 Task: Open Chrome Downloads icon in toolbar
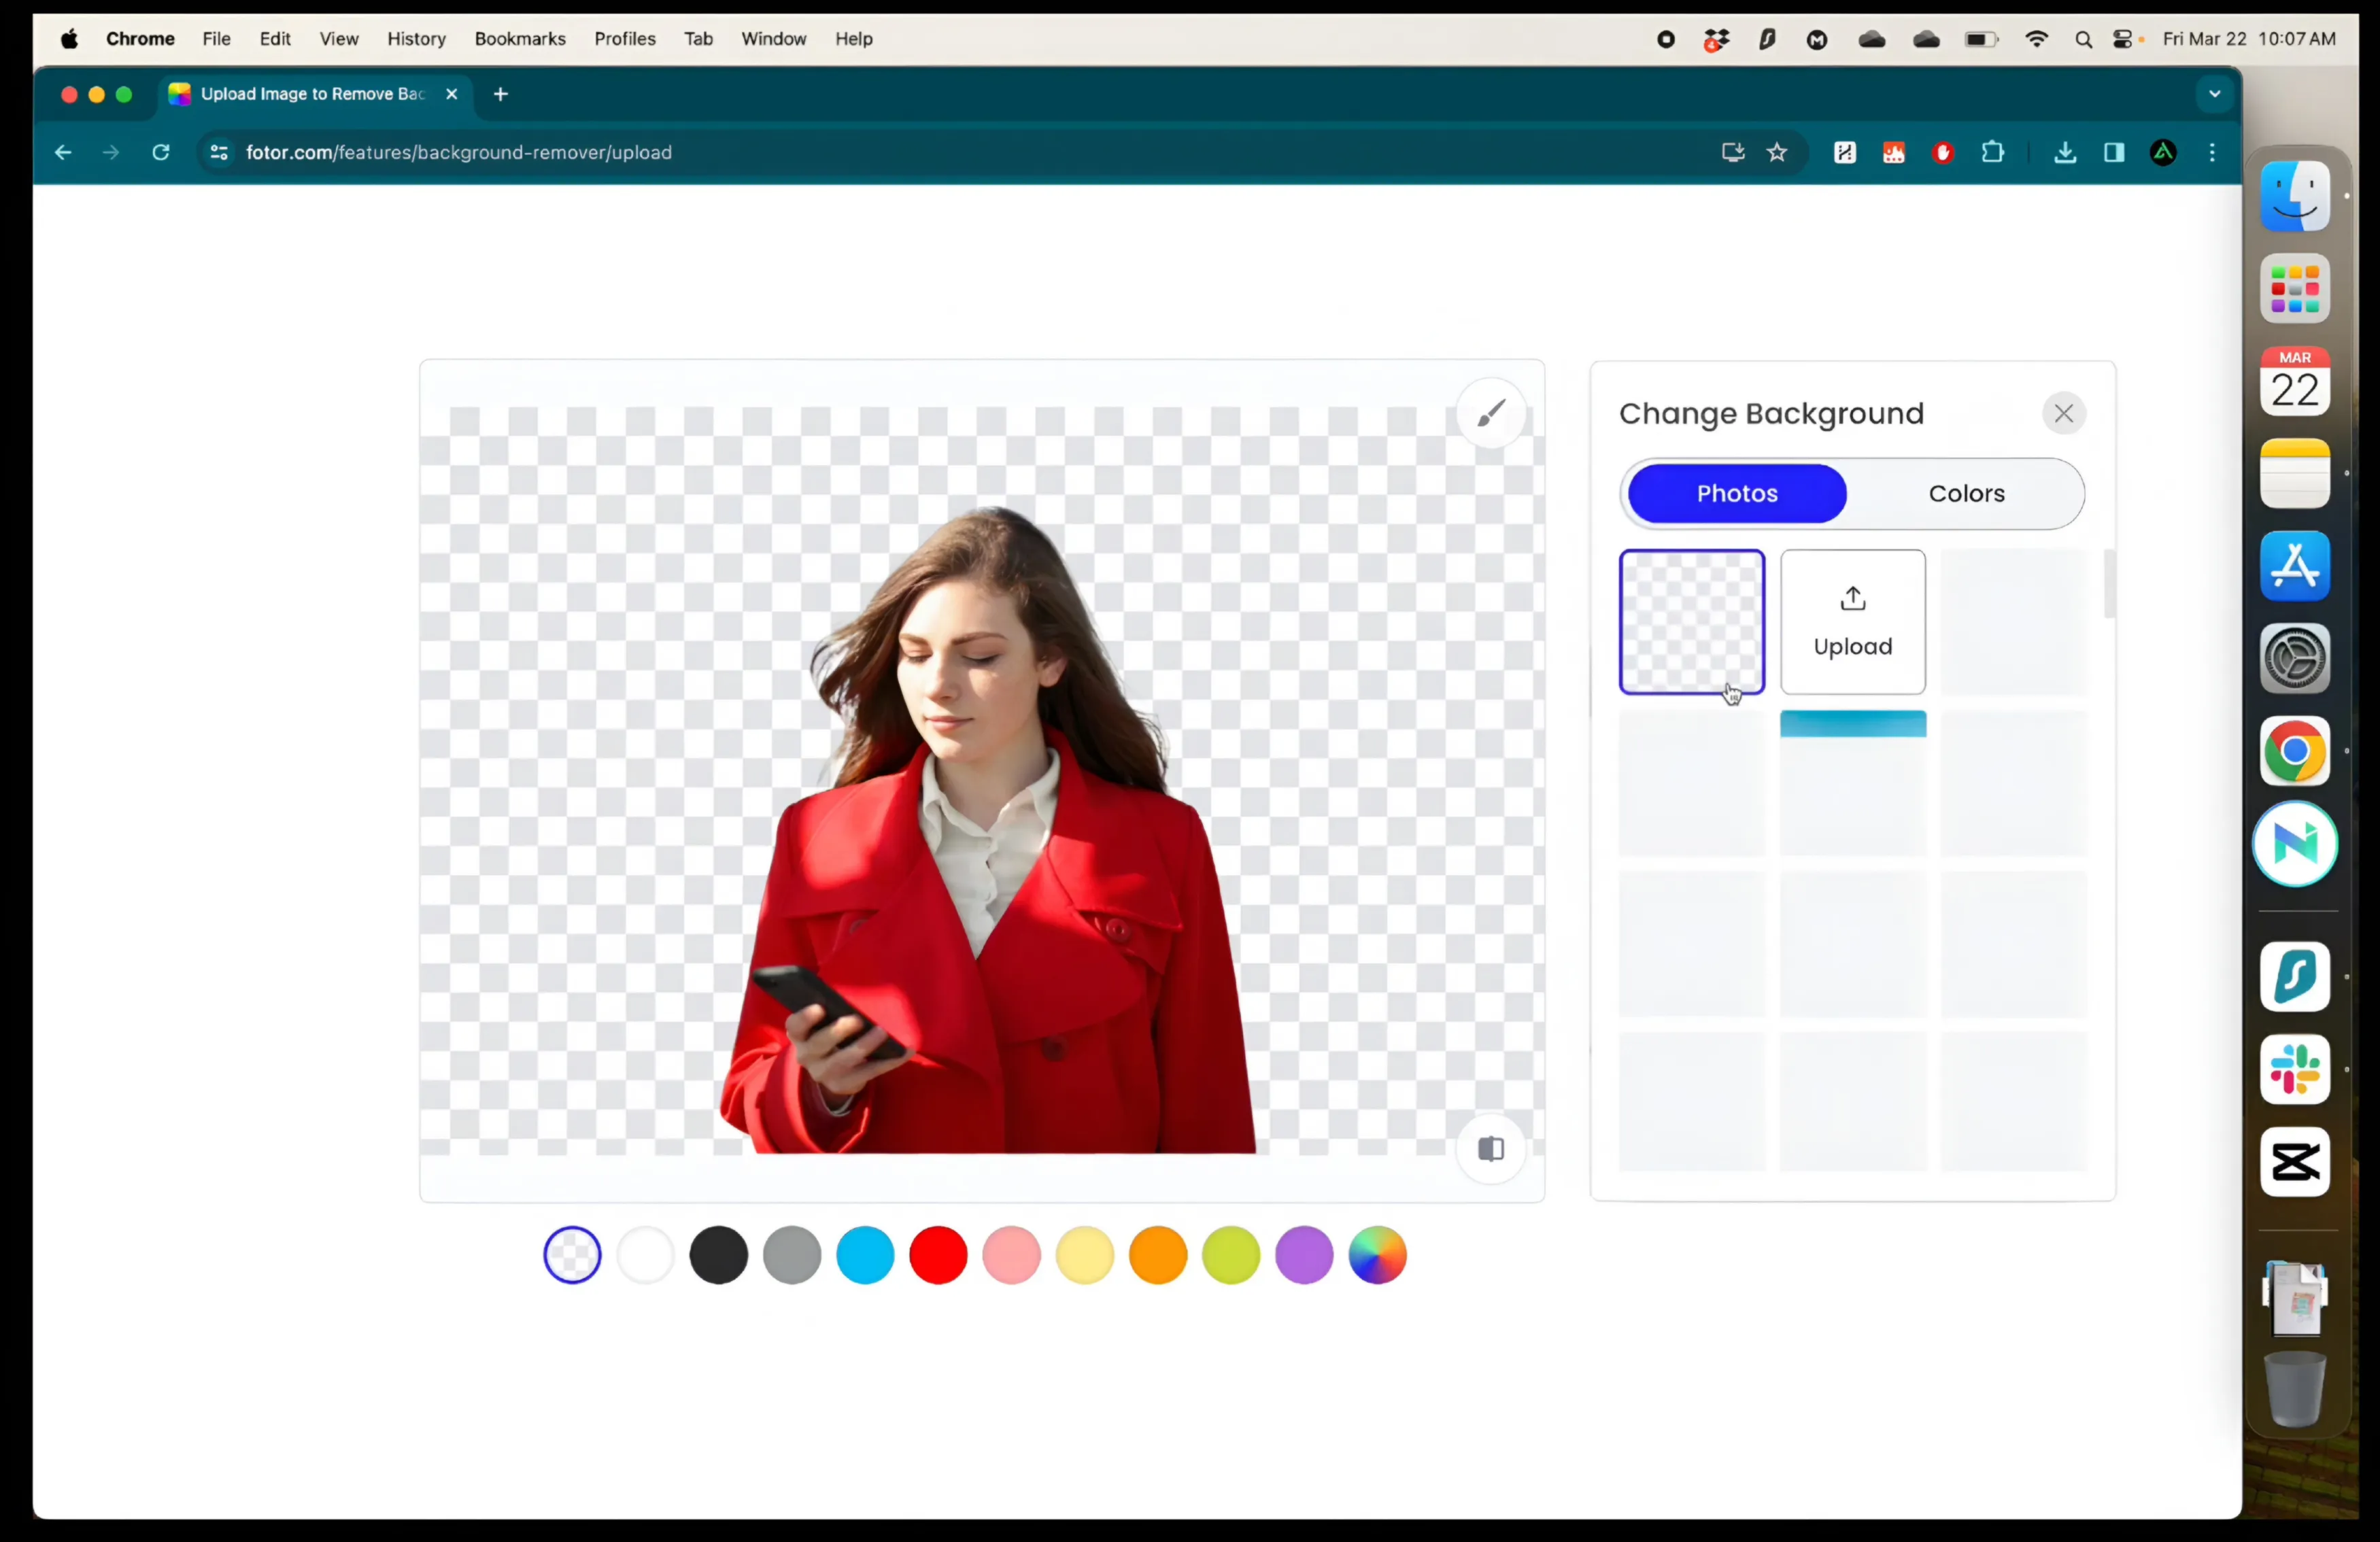2064,152
